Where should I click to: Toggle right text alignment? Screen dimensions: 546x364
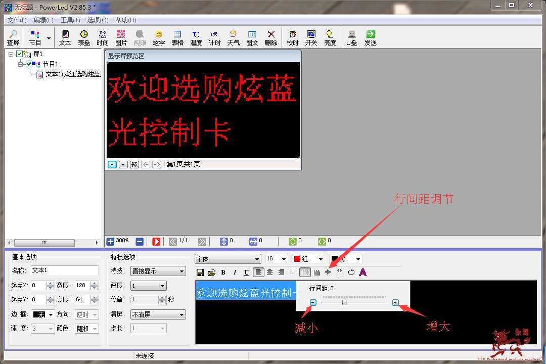coord(282,272)
